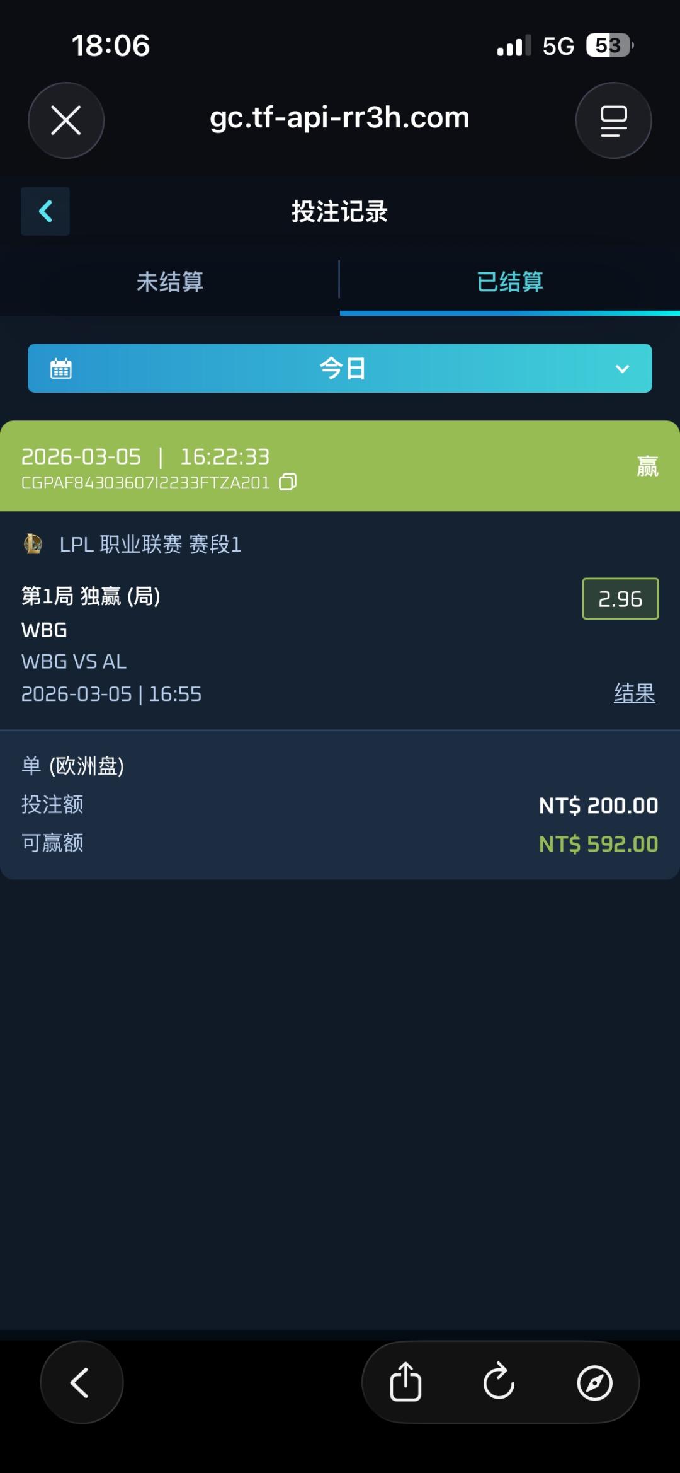Share this page via share icon
Screen dimensions: 680x1473
point(405,1382)
